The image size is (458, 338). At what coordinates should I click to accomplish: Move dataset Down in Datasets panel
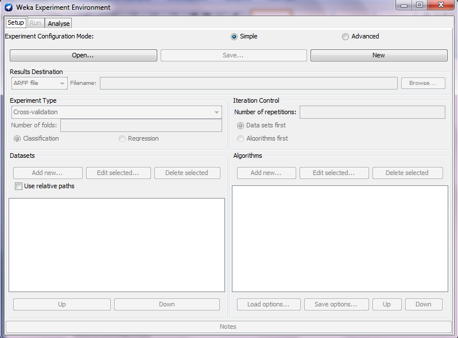(167, 304)
